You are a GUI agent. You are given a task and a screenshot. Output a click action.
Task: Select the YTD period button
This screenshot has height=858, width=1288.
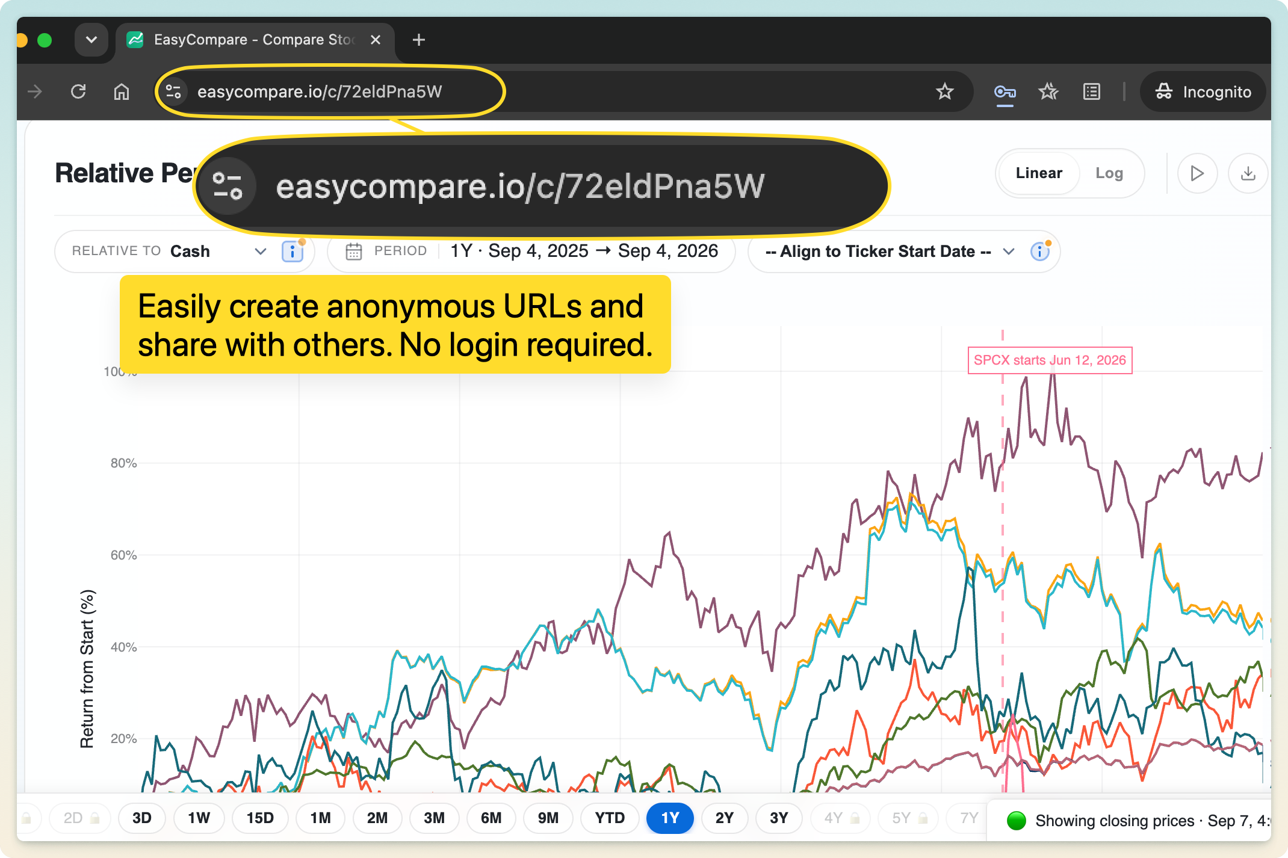pos(610,818)
